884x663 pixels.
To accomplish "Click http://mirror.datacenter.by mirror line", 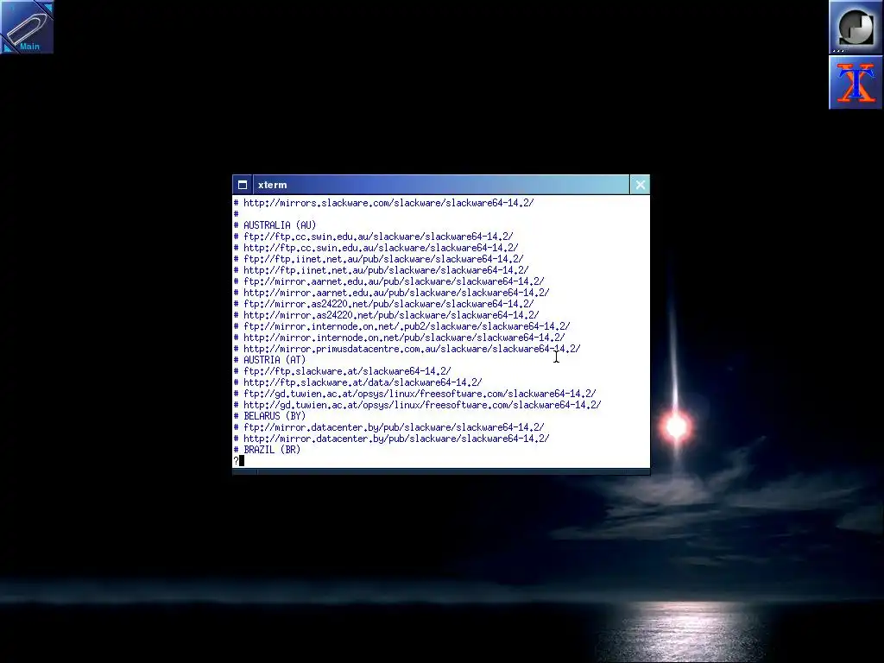I will [391, 439].
